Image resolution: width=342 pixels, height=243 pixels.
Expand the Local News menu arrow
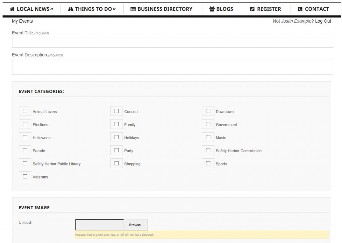coord(51,9)
